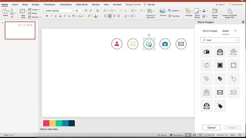The width and height of the screenshot is (246, 138).
Task: Select the laptop icon on slide
Action: click(x=133, y=44)
